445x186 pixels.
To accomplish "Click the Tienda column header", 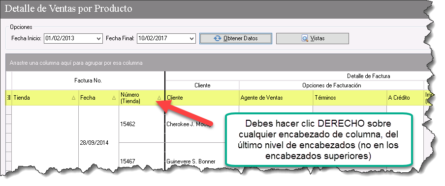I will click(45, 98).
